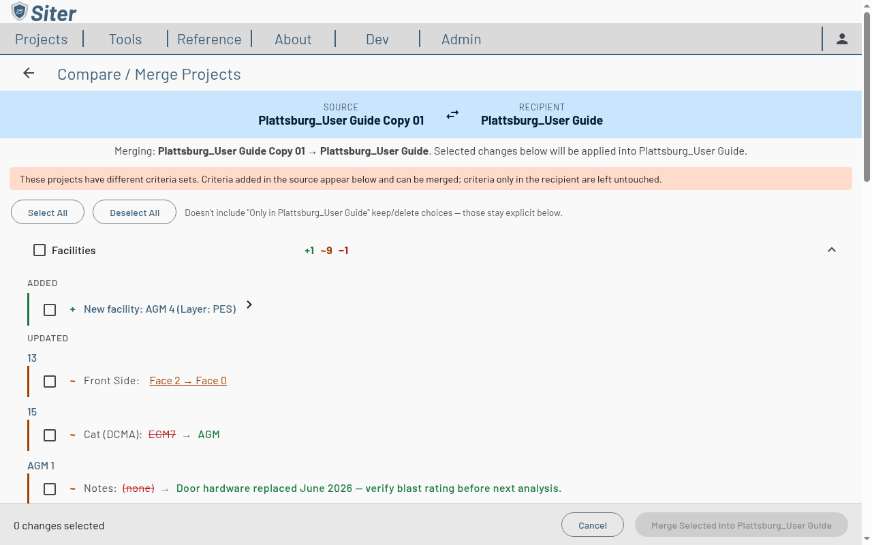
Task: Select the Cat (DCMA) change checkbox
Action: tap(50, 435)
